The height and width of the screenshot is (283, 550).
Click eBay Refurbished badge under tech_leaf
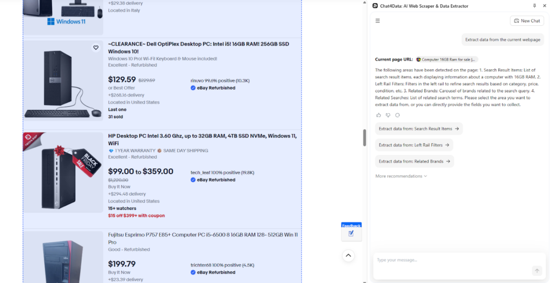213,180
